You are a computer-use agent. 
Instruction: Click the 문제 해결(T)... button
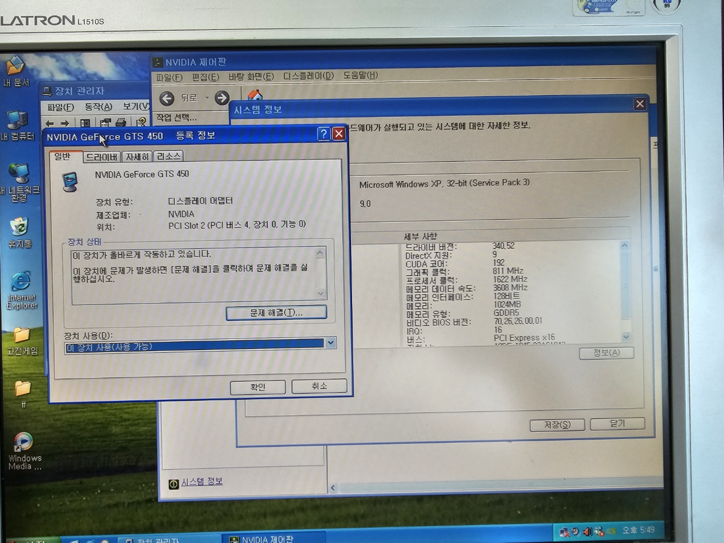(x=276, y=312)
